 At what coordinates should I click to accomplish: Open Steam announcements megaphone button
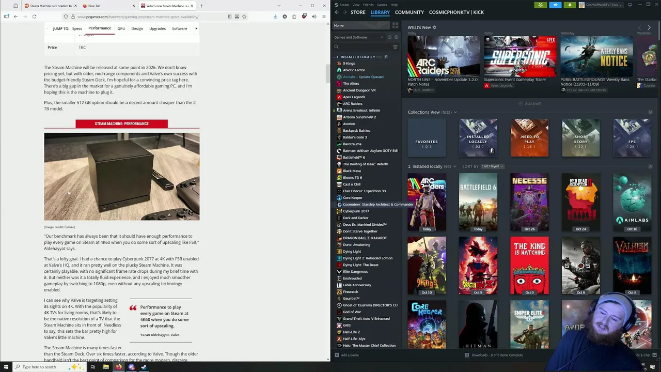pyautogui.click(x=555, y=5)
